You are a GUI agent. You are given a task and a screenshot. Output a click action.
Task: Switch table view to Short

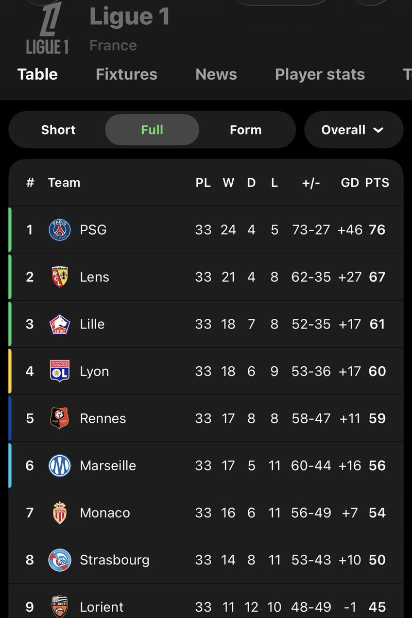click(x=58, y=130)
